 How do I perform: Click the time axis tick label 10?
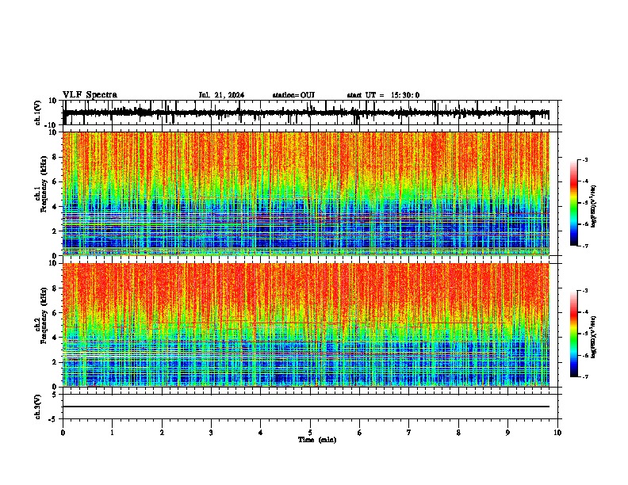[557, 433]
